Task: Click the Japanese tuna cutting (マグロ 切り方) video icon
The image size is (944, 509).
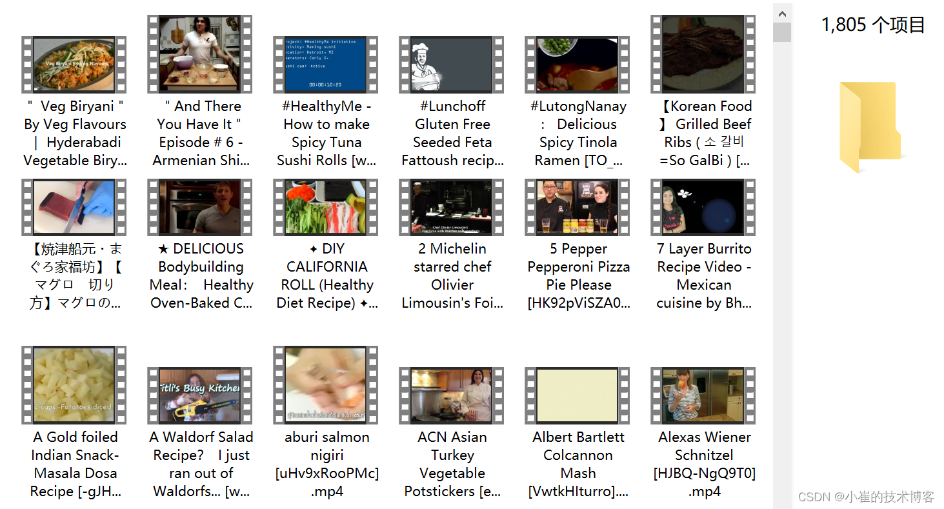Action: [74, 207]
